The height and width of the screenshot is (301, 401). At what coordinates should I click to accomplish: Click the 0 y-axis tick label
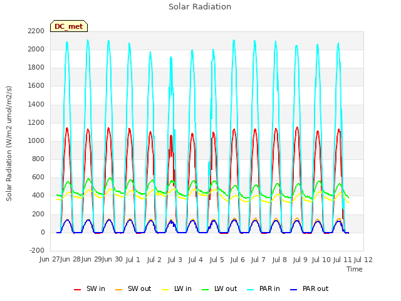(43, 233)
